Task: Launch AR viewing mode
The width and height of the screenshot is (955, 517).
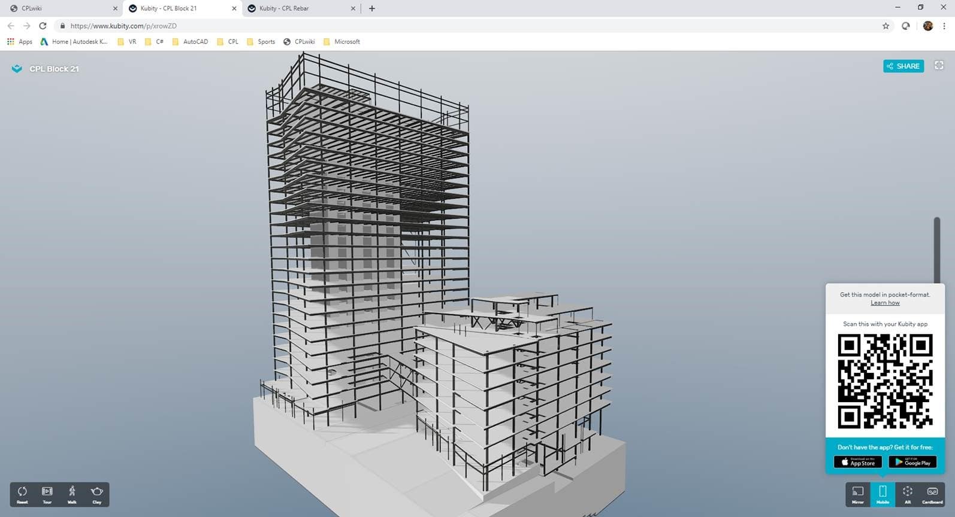Action: tap(907, 494)
